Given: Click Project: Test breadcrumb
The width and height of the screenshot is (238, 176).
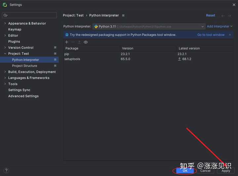Looking at the screenshot, I should (73, 16).
